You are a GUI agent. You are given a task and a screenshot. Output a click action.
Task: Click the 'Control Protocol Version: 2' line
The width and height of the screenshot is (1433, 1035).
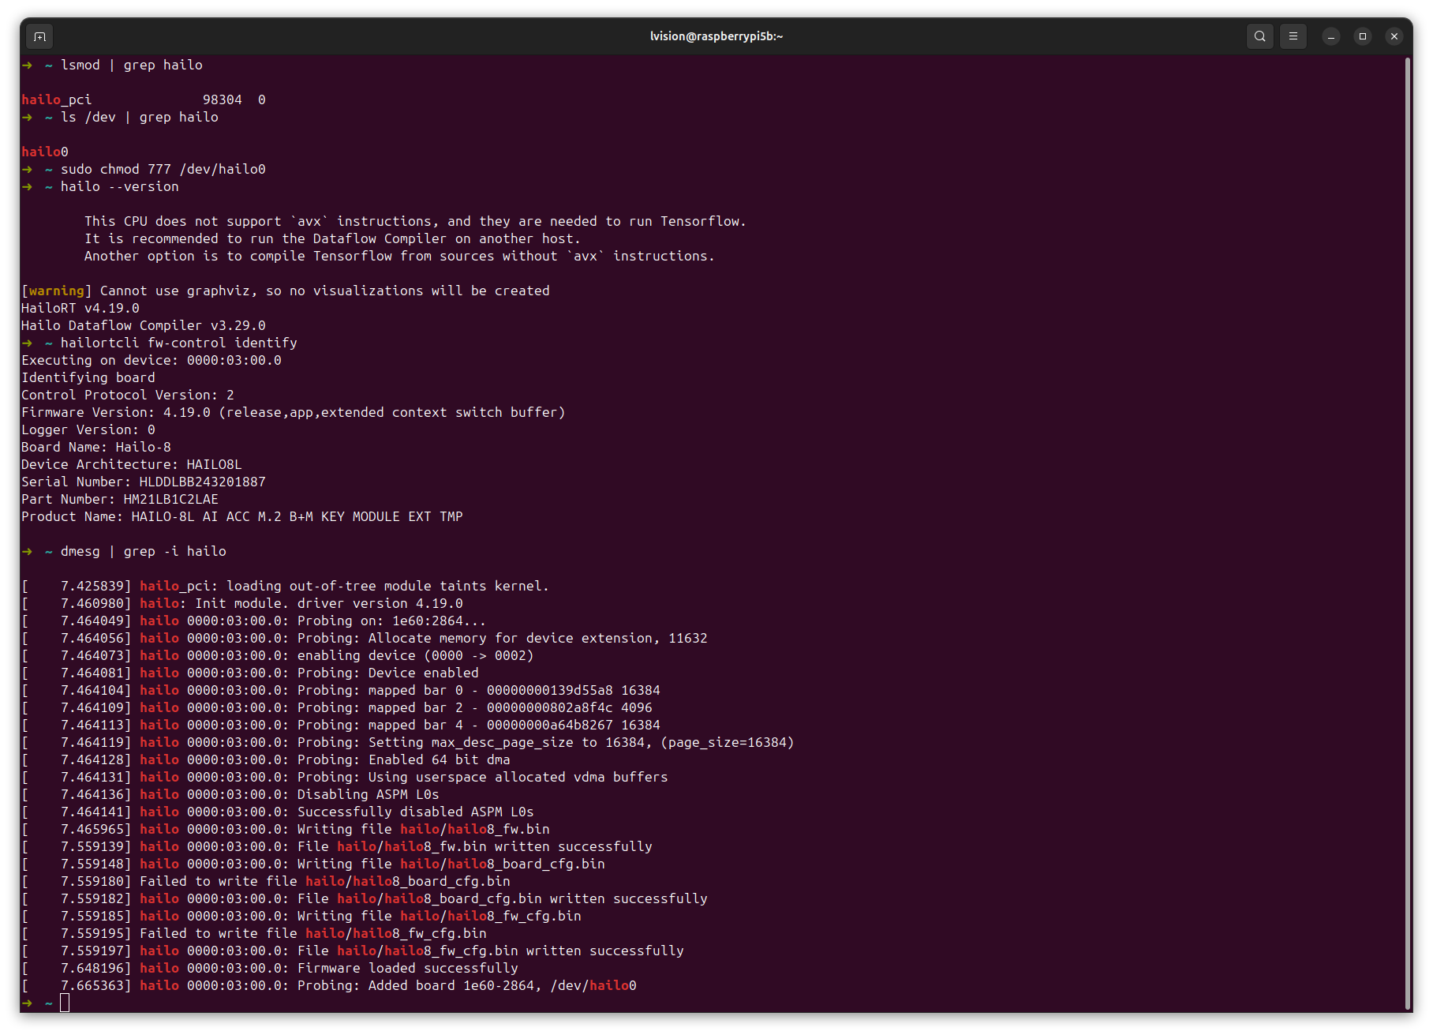[128, 396]
